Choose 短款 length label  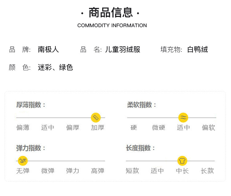132,171
